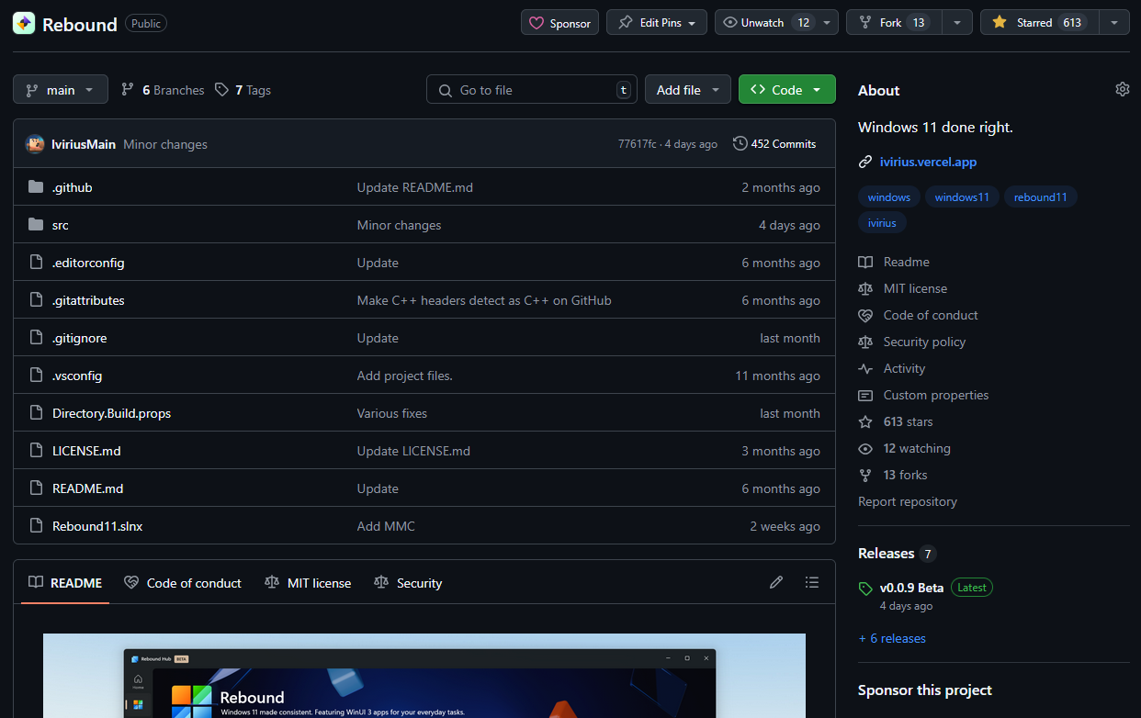Expand the star lists arrow next to Starred
Image resolution: width=1141 pixels, height=718 pixels.
(1114, 22)
